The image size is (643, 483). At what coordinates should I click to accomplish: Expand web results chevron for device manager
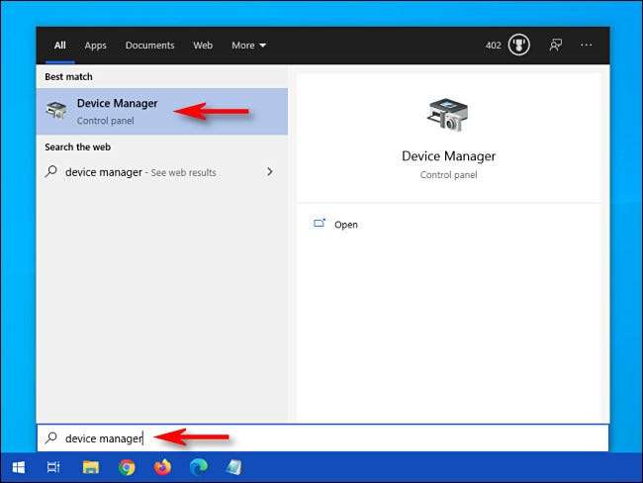tap(270, 172)
